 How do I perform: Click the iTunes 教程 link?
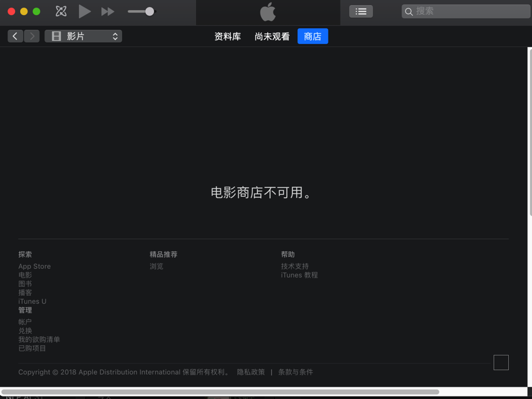pos(299,275)
